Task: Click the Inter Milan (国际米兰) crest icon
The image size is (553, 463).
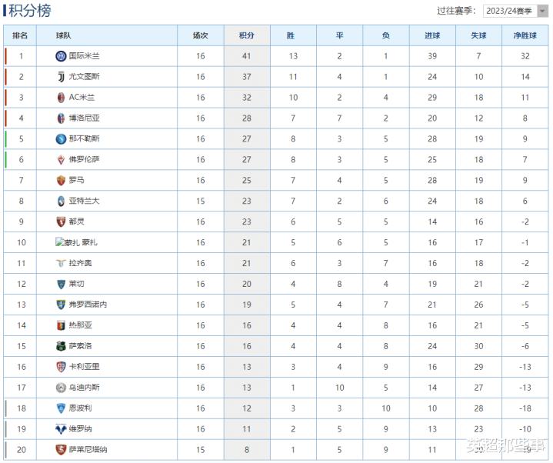Action: pos(61,55)
